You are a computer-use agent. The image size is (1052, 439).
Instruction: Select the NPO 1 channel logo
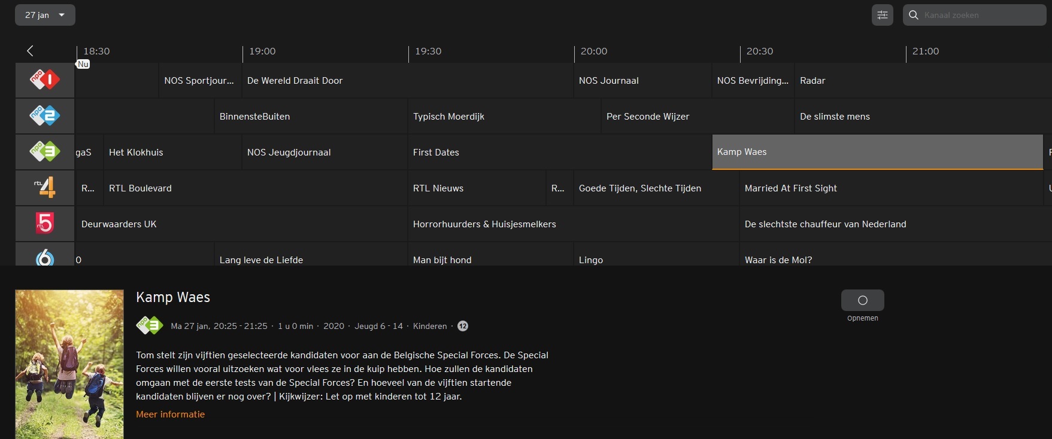pos(45,80)
